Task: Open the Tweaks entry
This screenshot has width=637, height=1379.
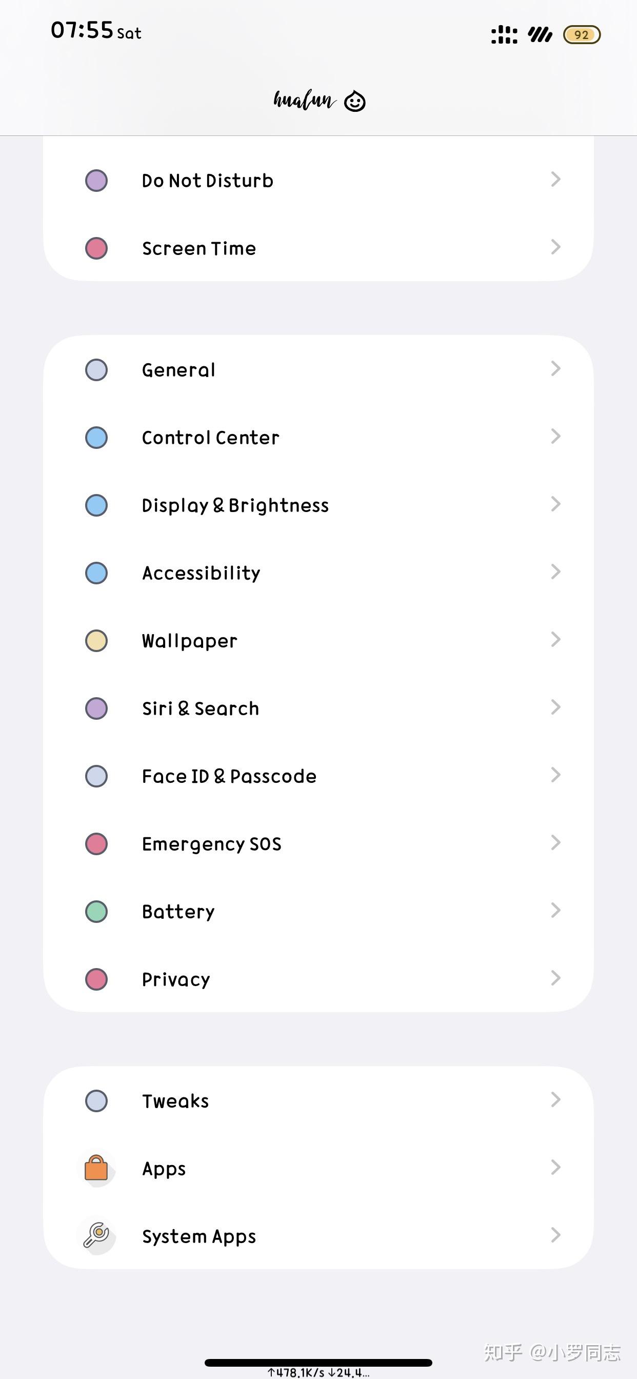Action: point(318,1100)
